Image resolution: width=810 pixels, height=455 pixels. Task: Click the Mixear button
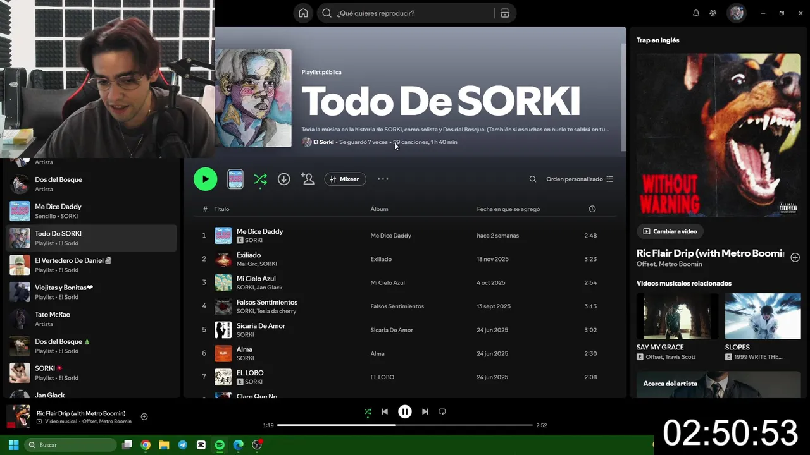[345, 179]
